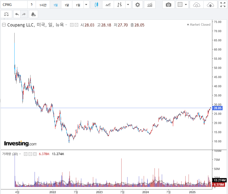Load a saved chart layout from the cloud
228x194 pixels.
click(197, 5)
